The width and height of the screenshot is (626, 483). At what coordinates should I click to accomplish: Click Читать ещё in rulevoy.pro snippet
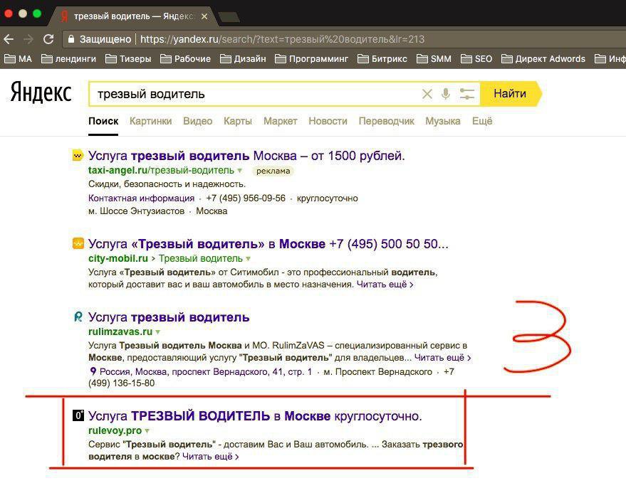210,457
